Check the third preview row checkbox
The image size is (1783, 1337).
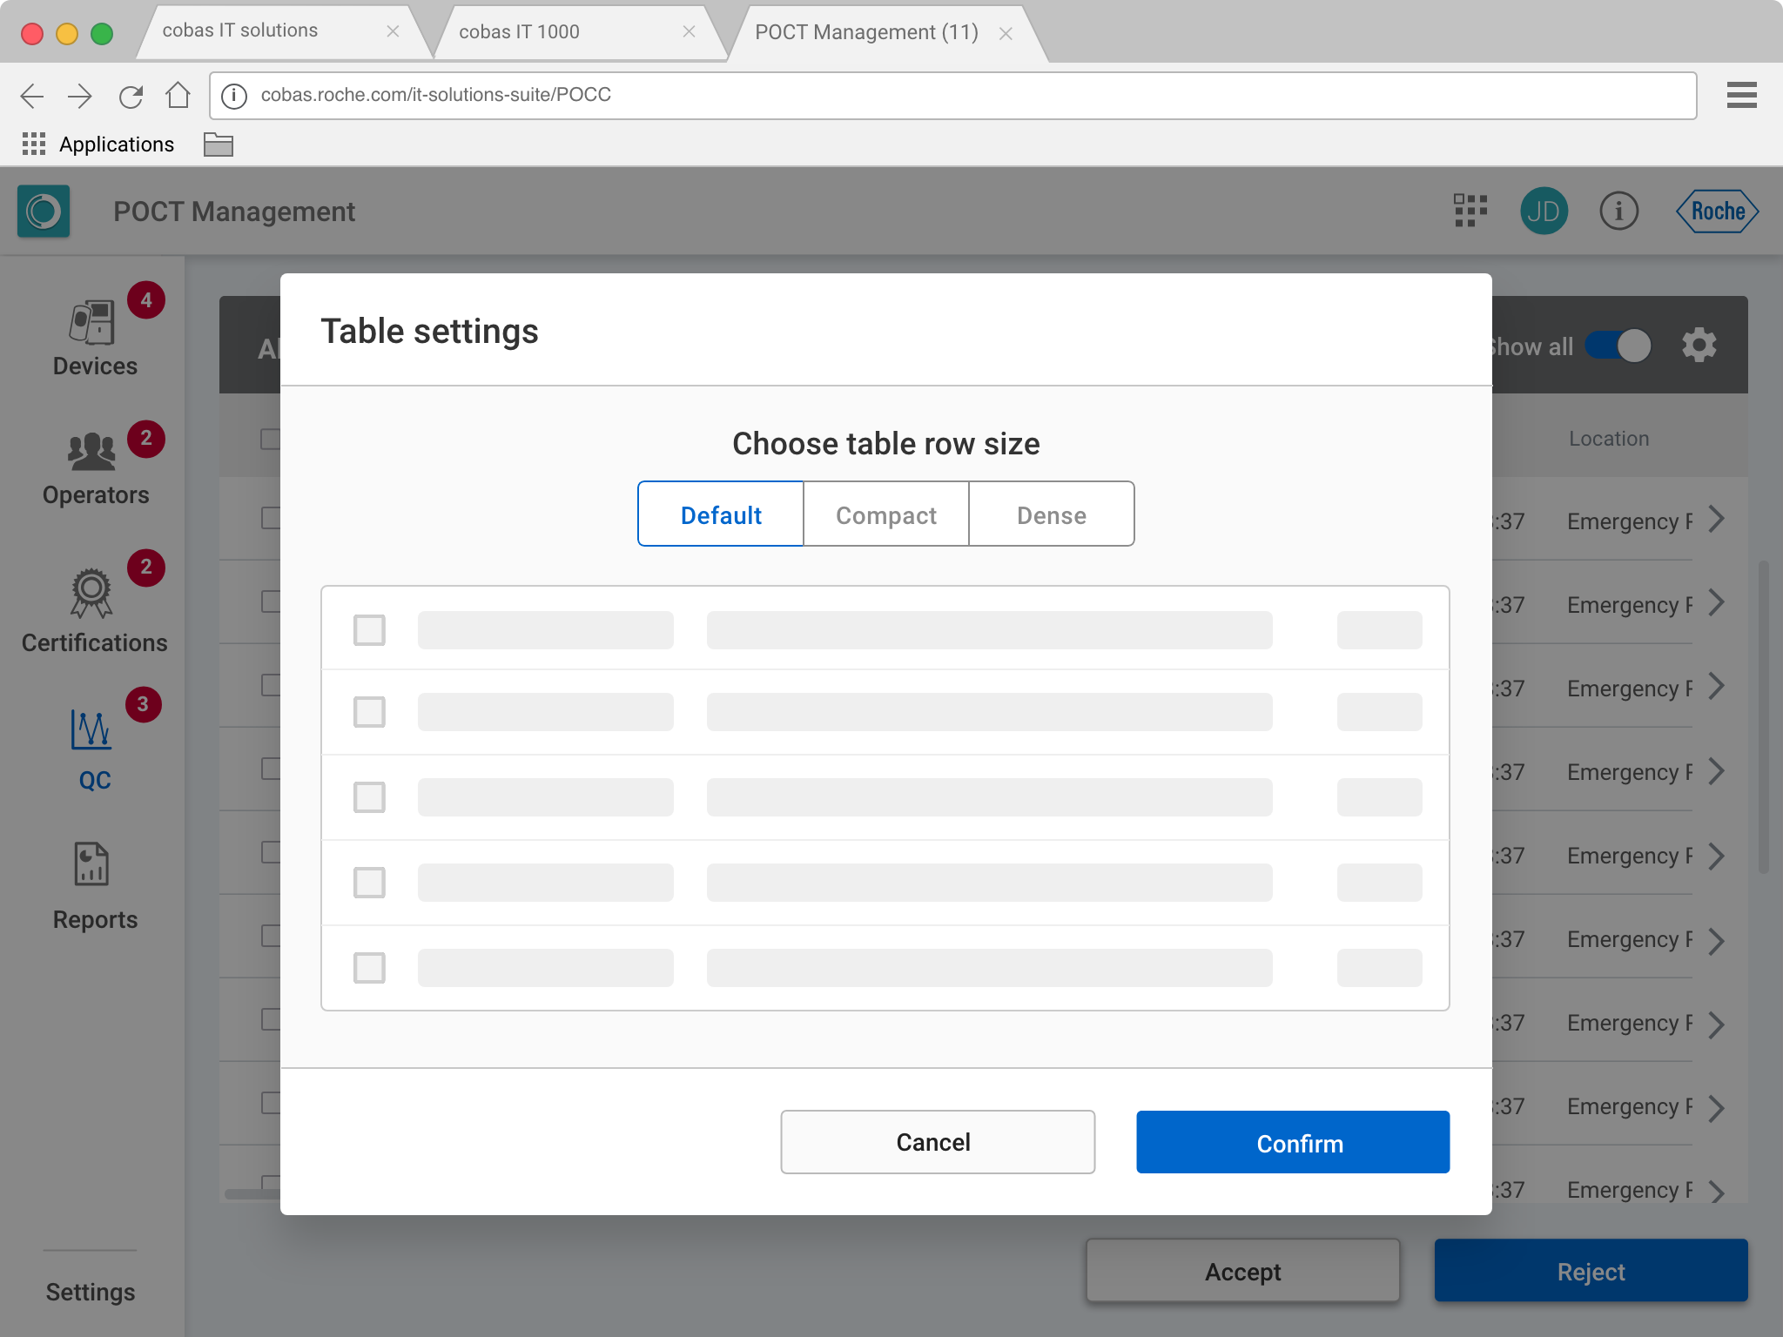369,797
